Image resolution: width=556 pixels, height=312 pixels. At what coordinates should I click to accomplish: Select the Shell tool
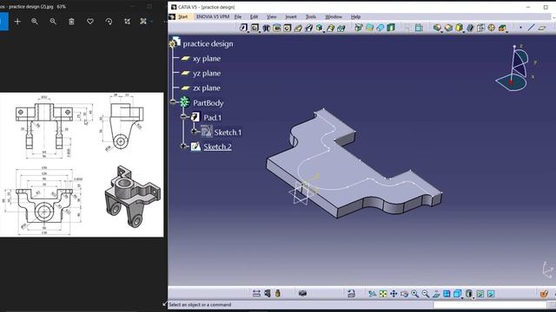[470, 28]
